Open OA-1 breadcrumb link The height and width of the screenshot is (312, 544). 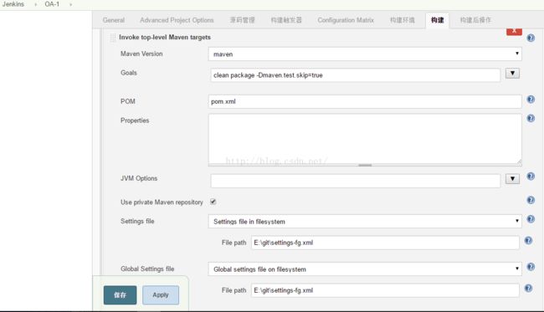52,4
